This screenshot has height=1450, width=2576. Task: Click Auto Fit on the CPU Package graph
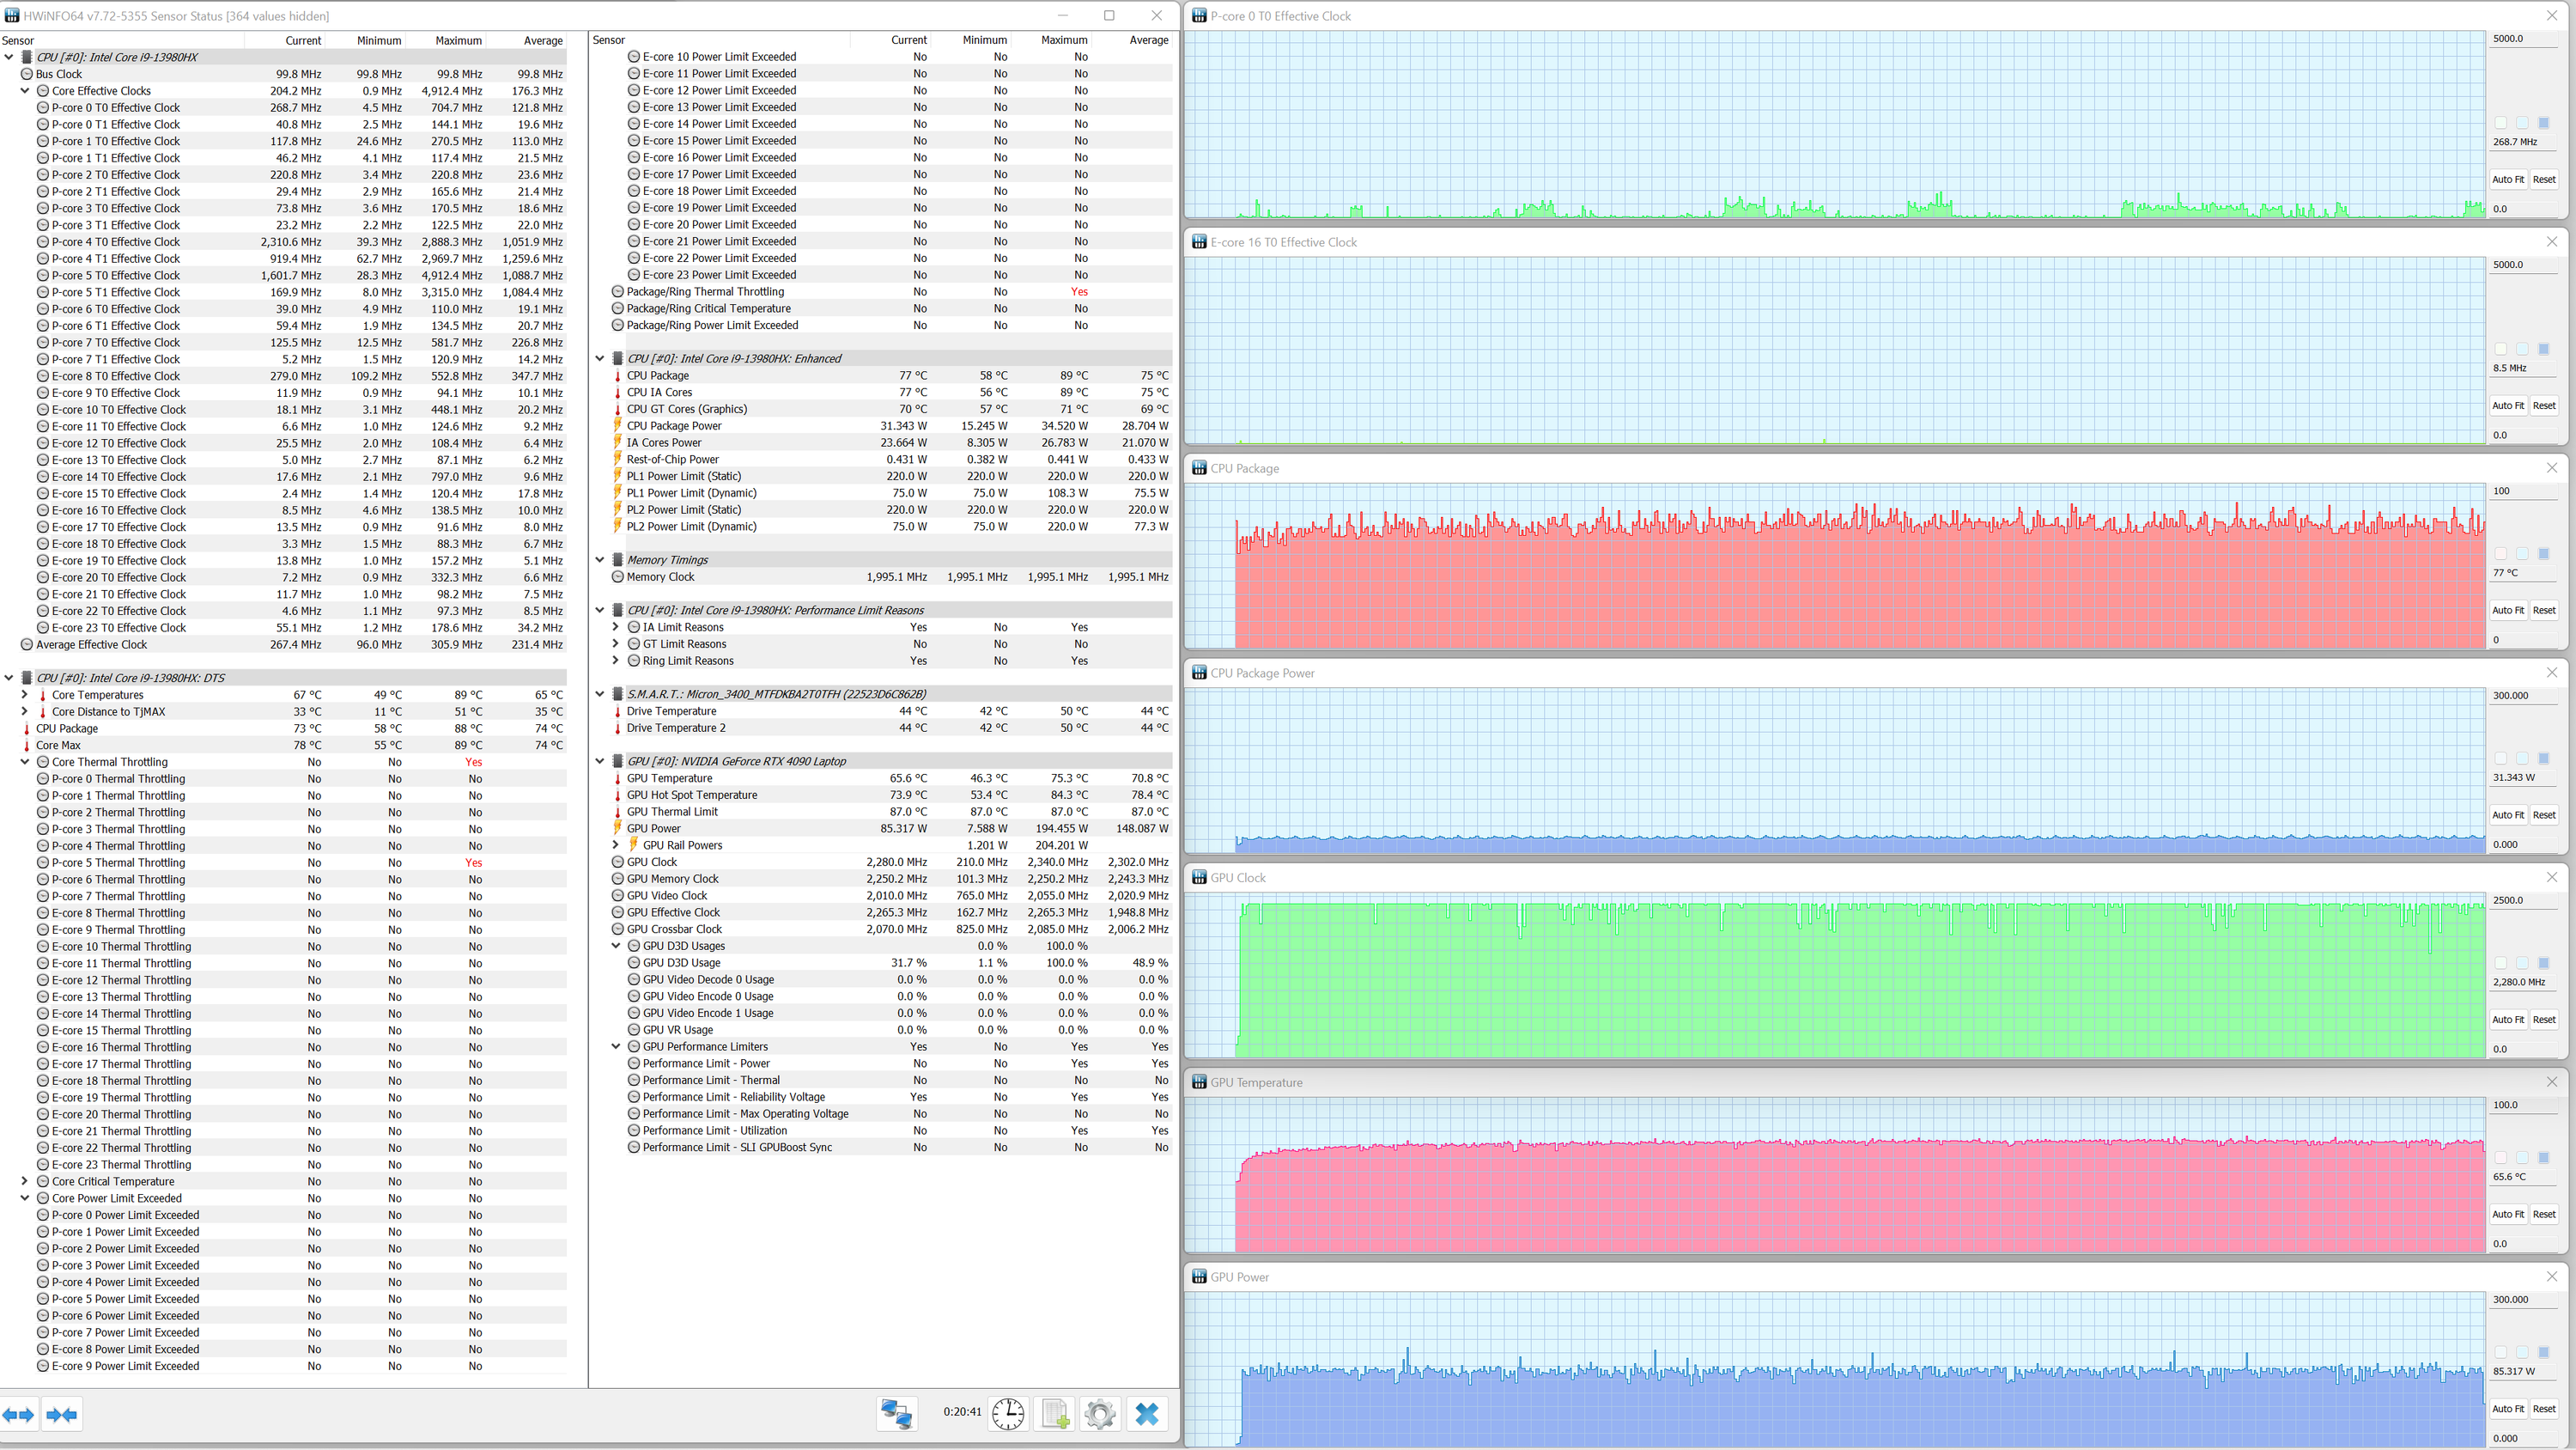[2507, 611]
